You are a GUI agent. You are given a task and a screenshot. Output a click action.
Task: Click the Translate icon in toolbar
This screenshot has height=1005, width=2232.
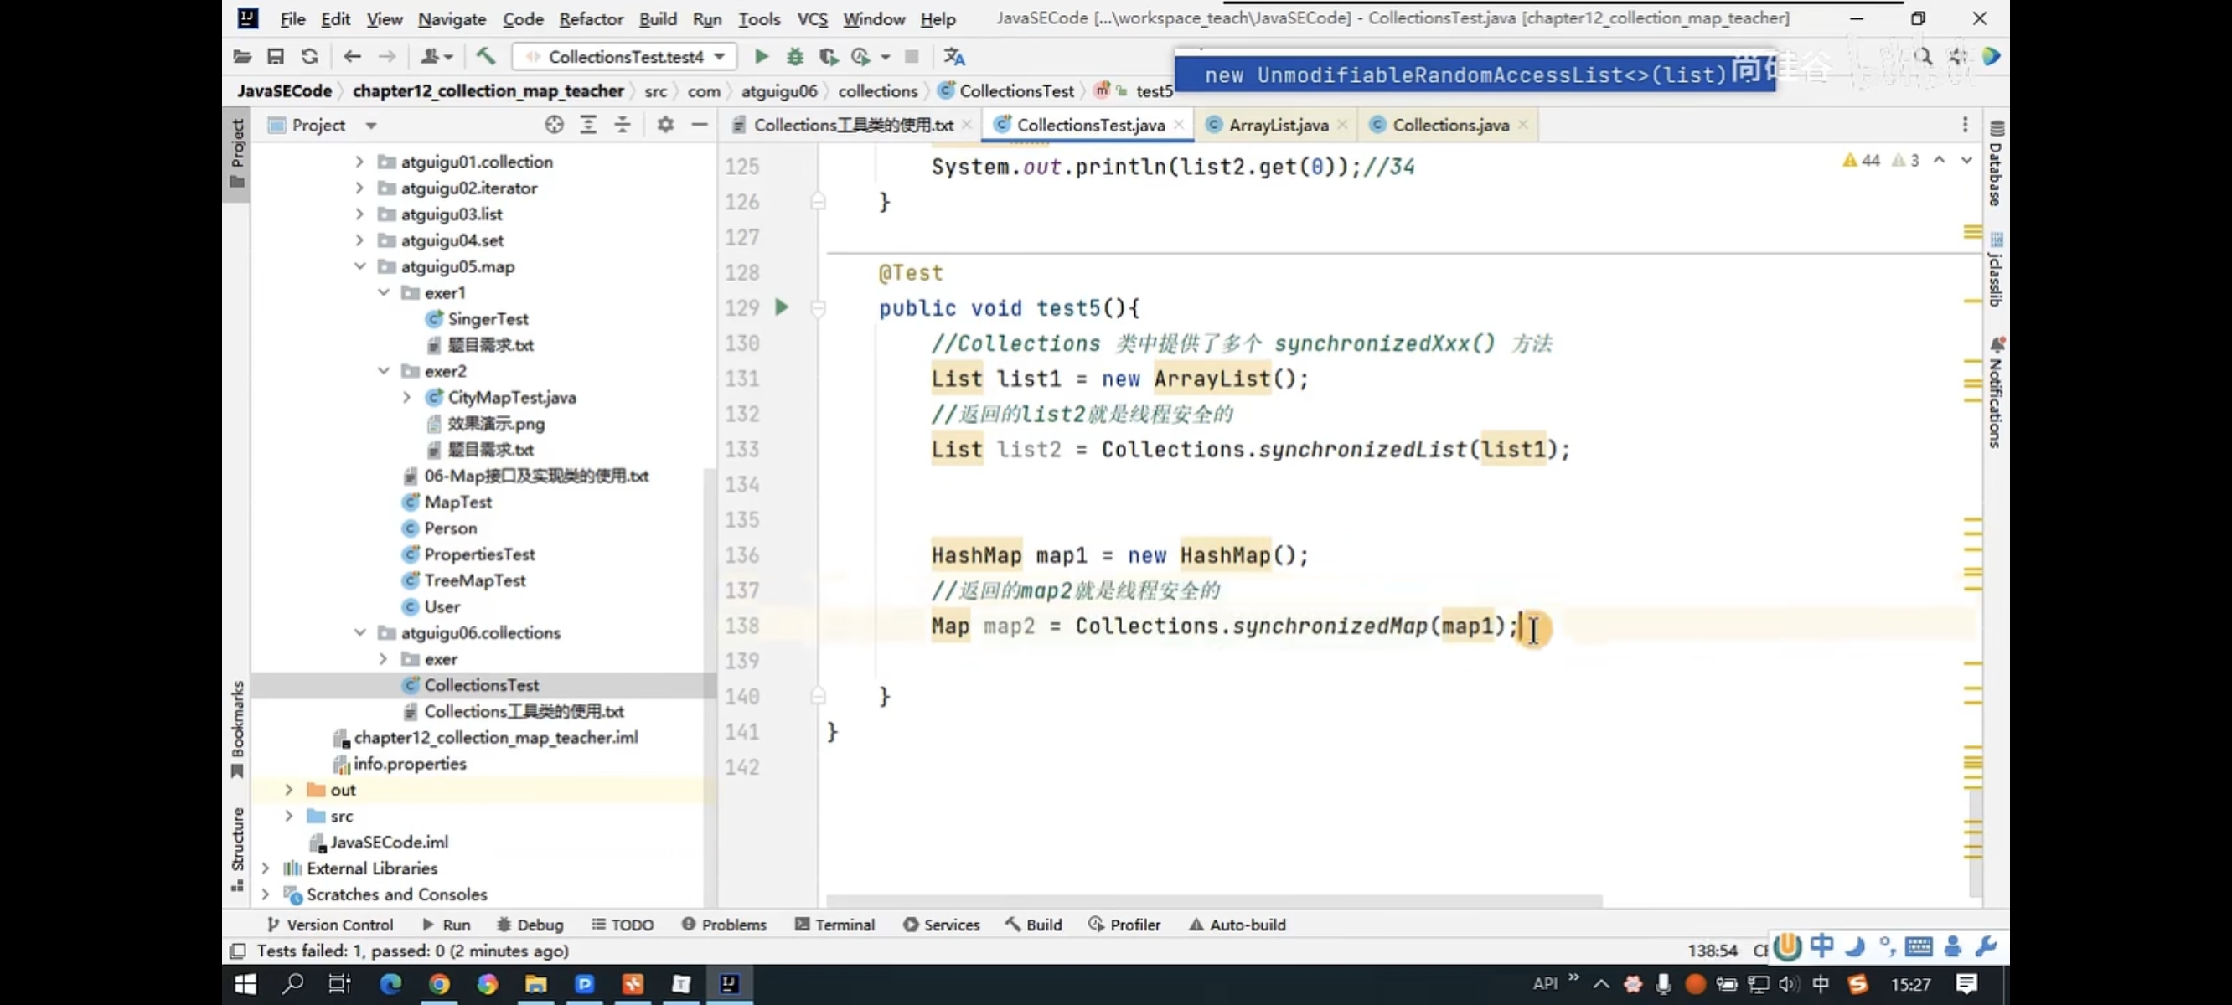click(x=954, y=56)
